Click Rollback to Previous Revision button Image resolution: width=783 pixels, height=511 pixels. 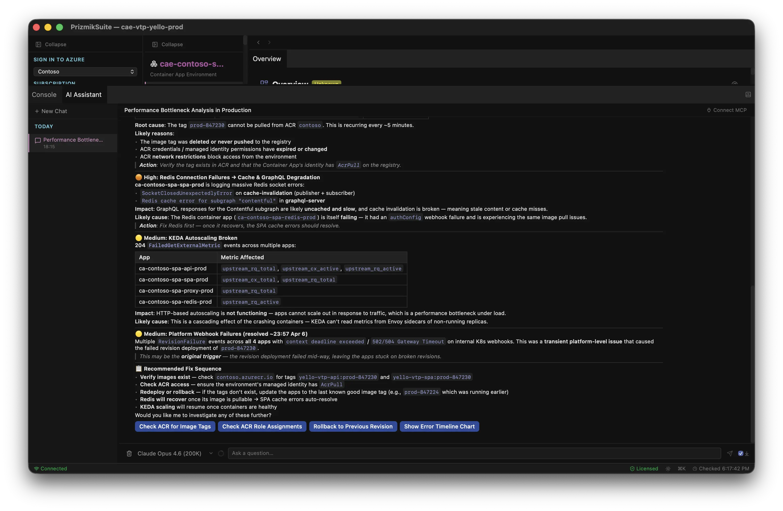pyautogui.click(x=353, y=427)
